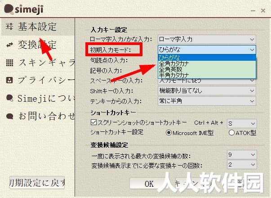This screenshot has height=198, width=271.
Task: Click the 変換設定 arrows icon
Action: (x=9, y=45)
